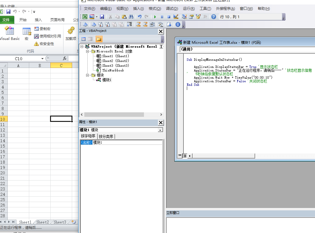Open Find with the binoculars icon
The height and width of the screenshot is (233, 315).
(x=131, y=17)
